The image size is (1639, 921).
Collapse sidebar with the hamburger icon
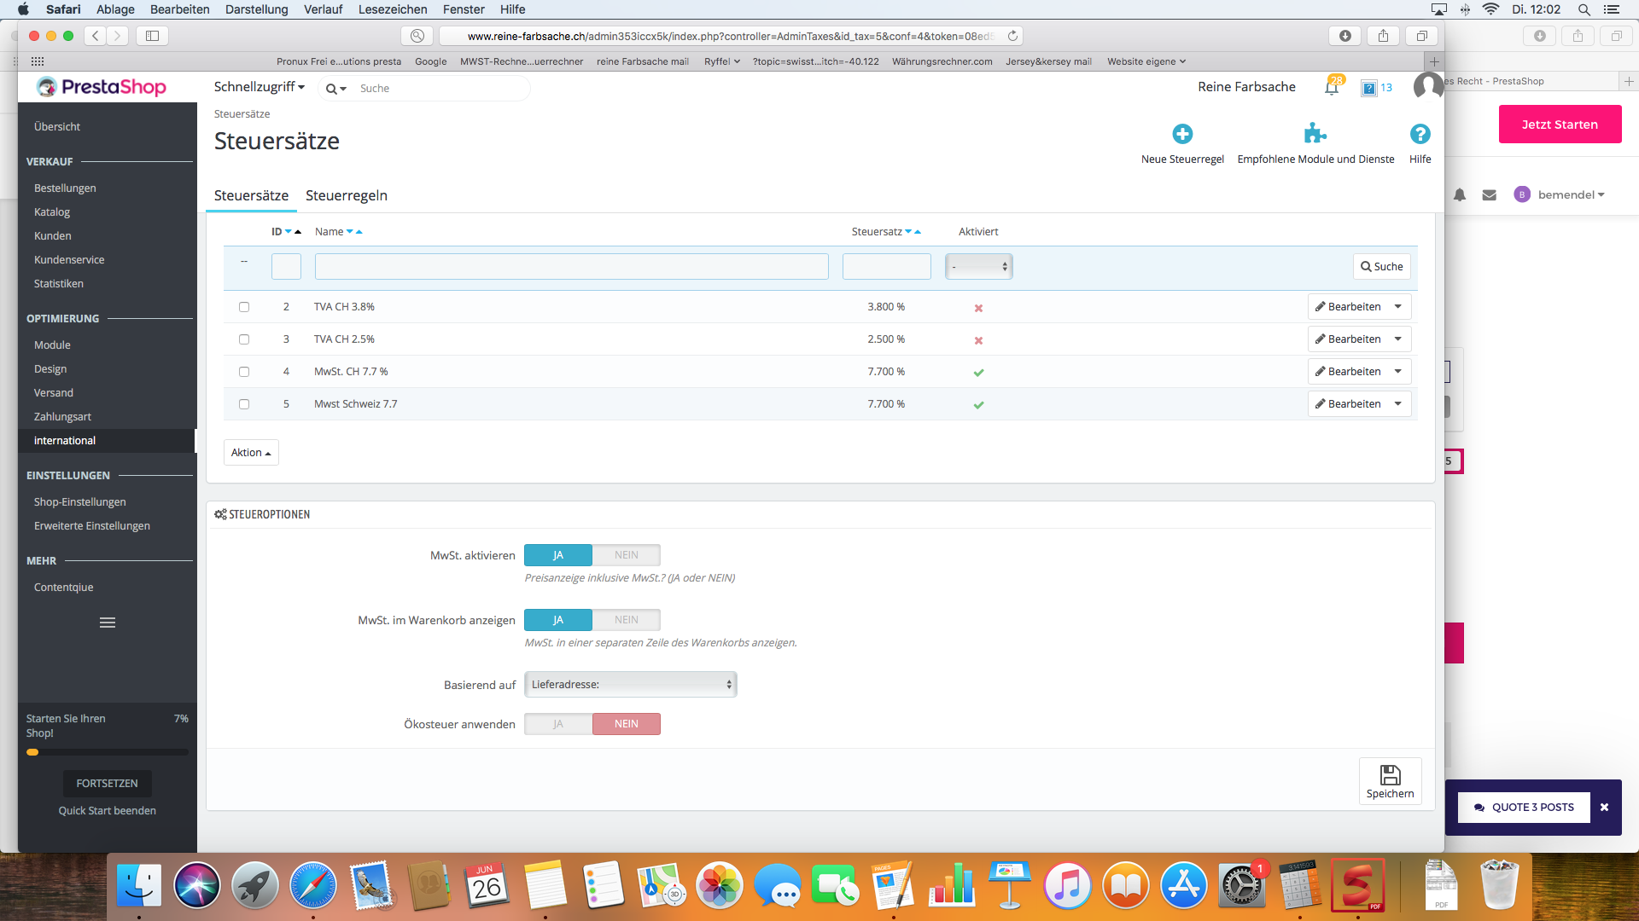point(108,623)
